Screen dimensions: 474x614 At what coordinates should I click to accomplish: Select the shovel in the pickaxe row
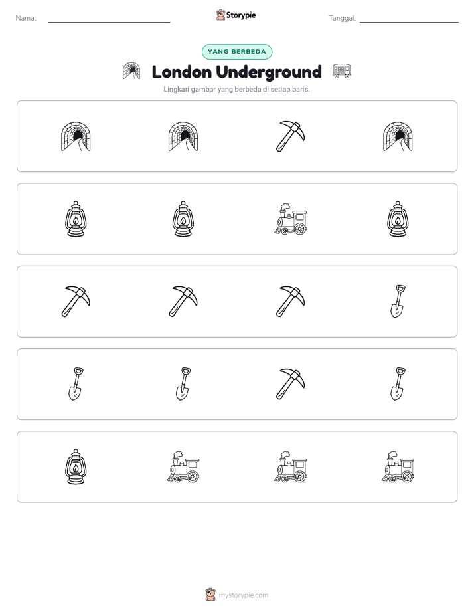point(398,301)
